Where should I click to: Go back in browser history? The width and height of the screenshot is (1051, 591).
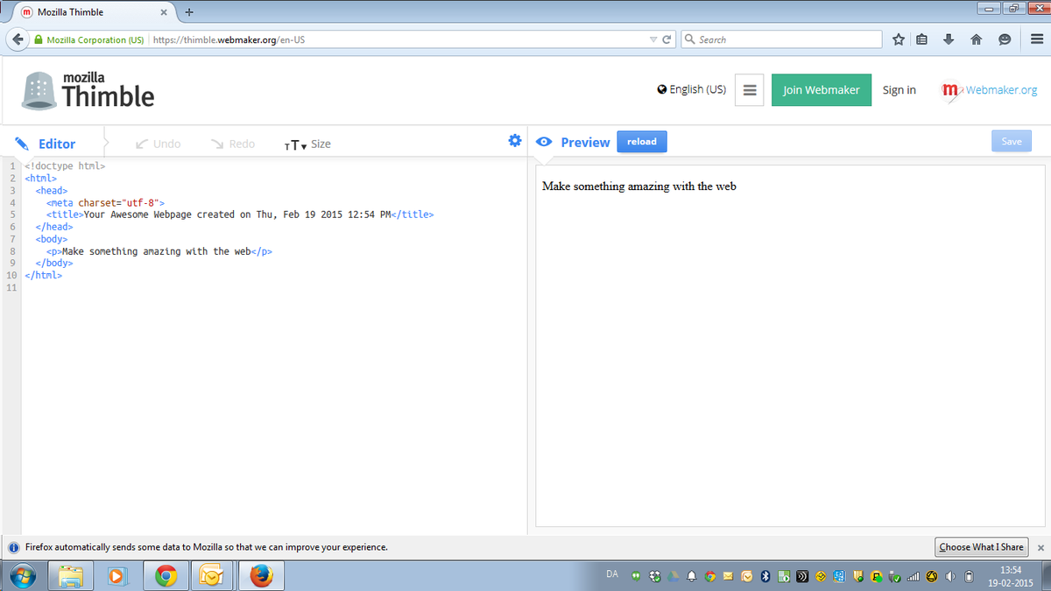click(18, 39)
